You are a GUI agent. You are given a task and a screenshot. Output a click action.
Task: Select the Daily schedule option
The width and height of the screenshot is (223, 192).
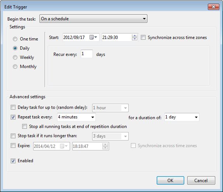coord(15,48)
